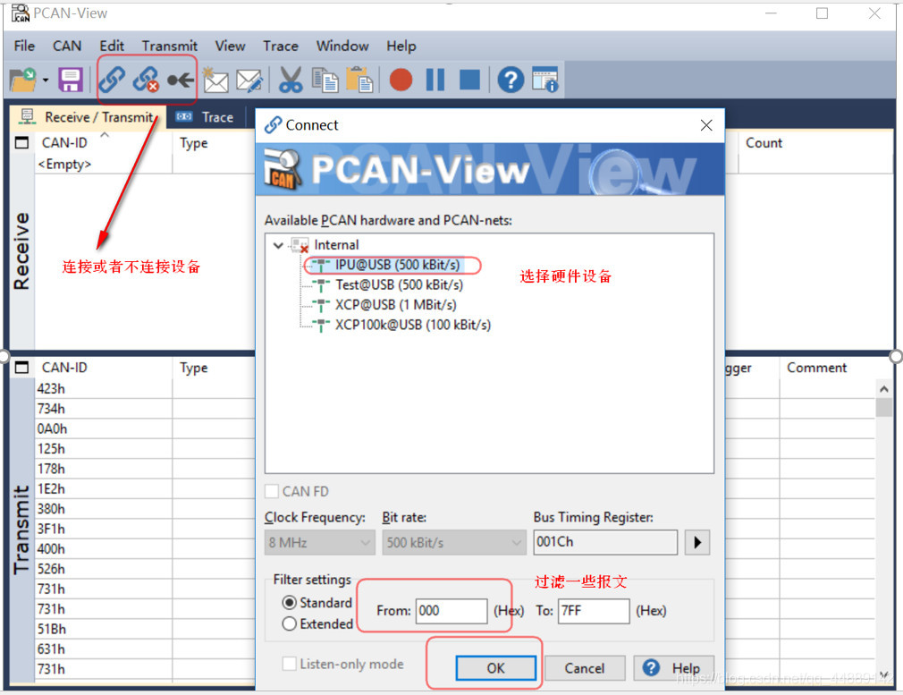
Task: Toggle the CAN FD checkbox
Action: coord(272,492)
